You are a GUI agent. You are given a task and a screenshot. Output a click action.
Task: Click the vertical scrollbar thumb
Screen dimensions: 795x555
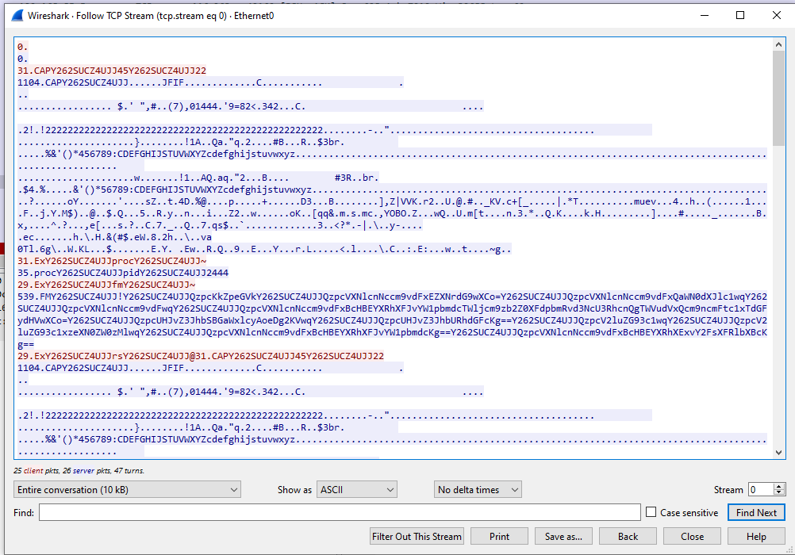pos(778,95)
